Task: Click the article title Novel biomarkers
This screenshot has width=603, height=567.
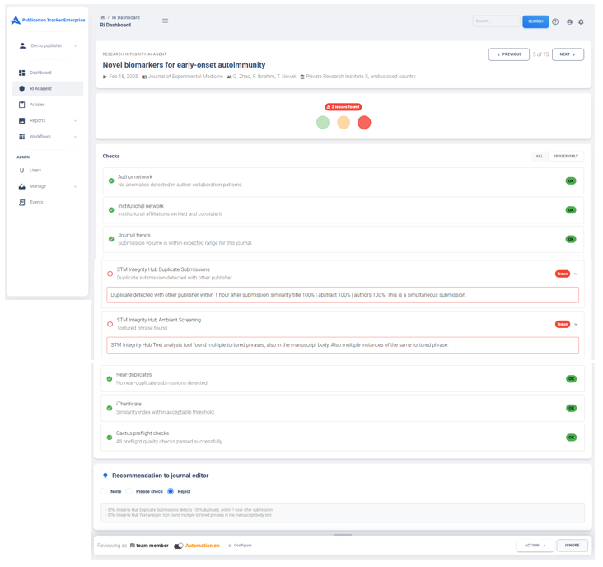Action: 184,65
